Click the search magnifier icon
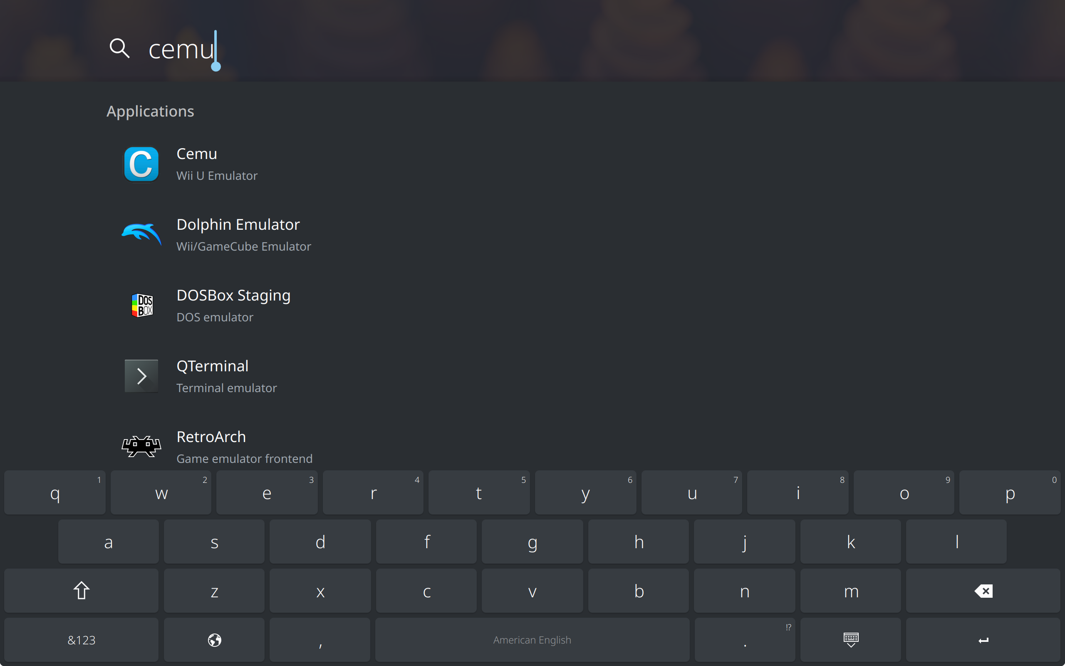The width and height of the screenshot is (1065, 666). point(119,48)
